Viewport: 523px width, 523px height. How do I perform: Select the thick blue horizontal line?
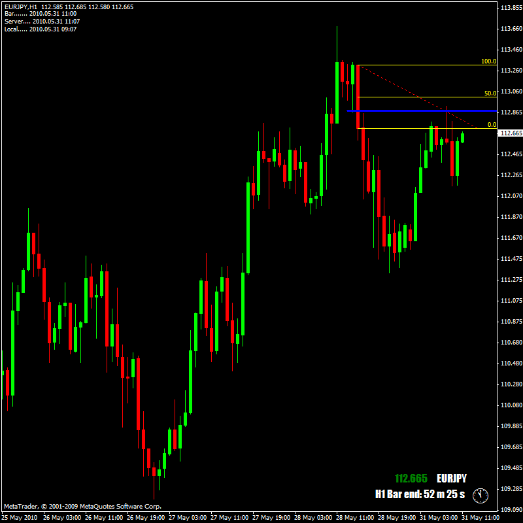[422, 110]
